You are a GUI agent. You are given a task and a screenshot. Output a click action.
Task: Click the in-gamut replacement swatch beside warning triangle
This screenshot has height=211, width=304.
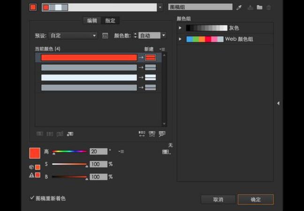[38, 175]
